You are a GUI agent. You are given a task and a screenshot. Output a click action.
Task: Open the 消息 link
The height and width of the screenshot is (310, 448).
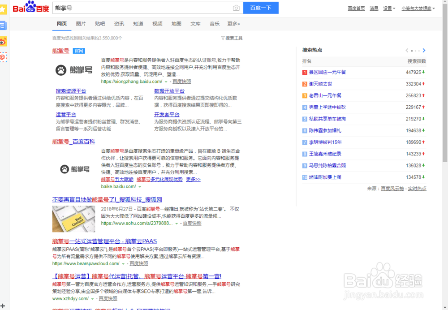pyautogui.click(x=374, y=9)
